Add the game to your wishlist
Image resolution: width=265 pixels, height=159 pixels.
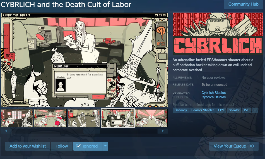tap(28, 146)
